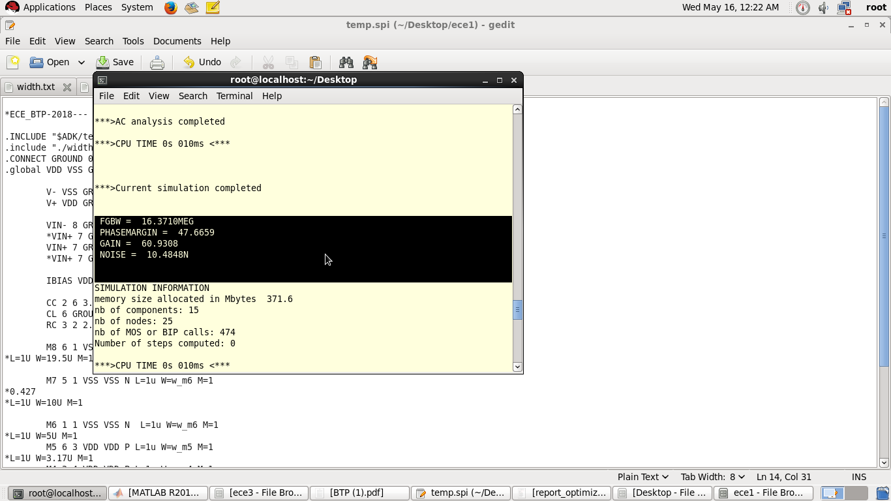Click the INS insert mode indicator
This screenshot has height=501, width=891.
tap(858, 477)
